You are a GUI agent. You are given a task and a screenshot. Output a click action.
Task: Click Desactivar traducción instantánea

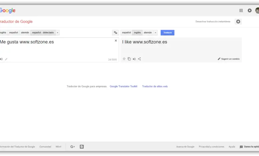213,22
